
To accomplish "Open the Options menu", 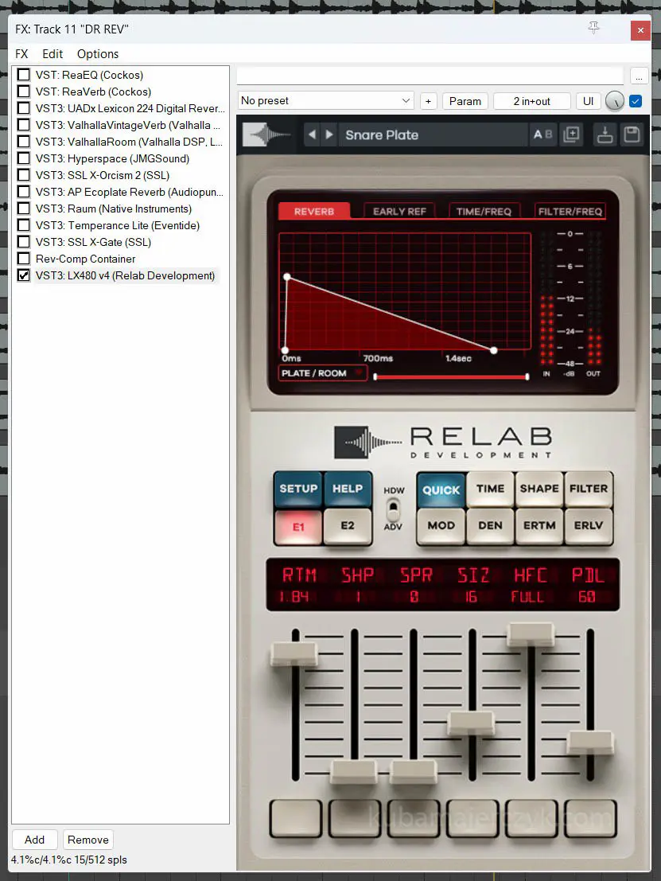I will [98, 54].
